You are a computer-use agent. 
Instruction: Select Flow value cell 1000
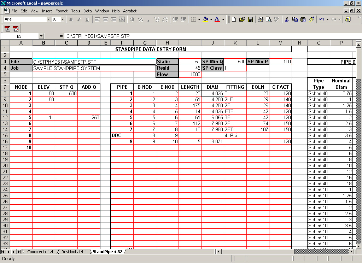pos(190,74)
